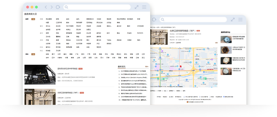Viewport: 277px width, 117px height.
Task: Open news item 10 mentioning The CITIZEN
Action: pyautogui.click(x=134, y=100)
